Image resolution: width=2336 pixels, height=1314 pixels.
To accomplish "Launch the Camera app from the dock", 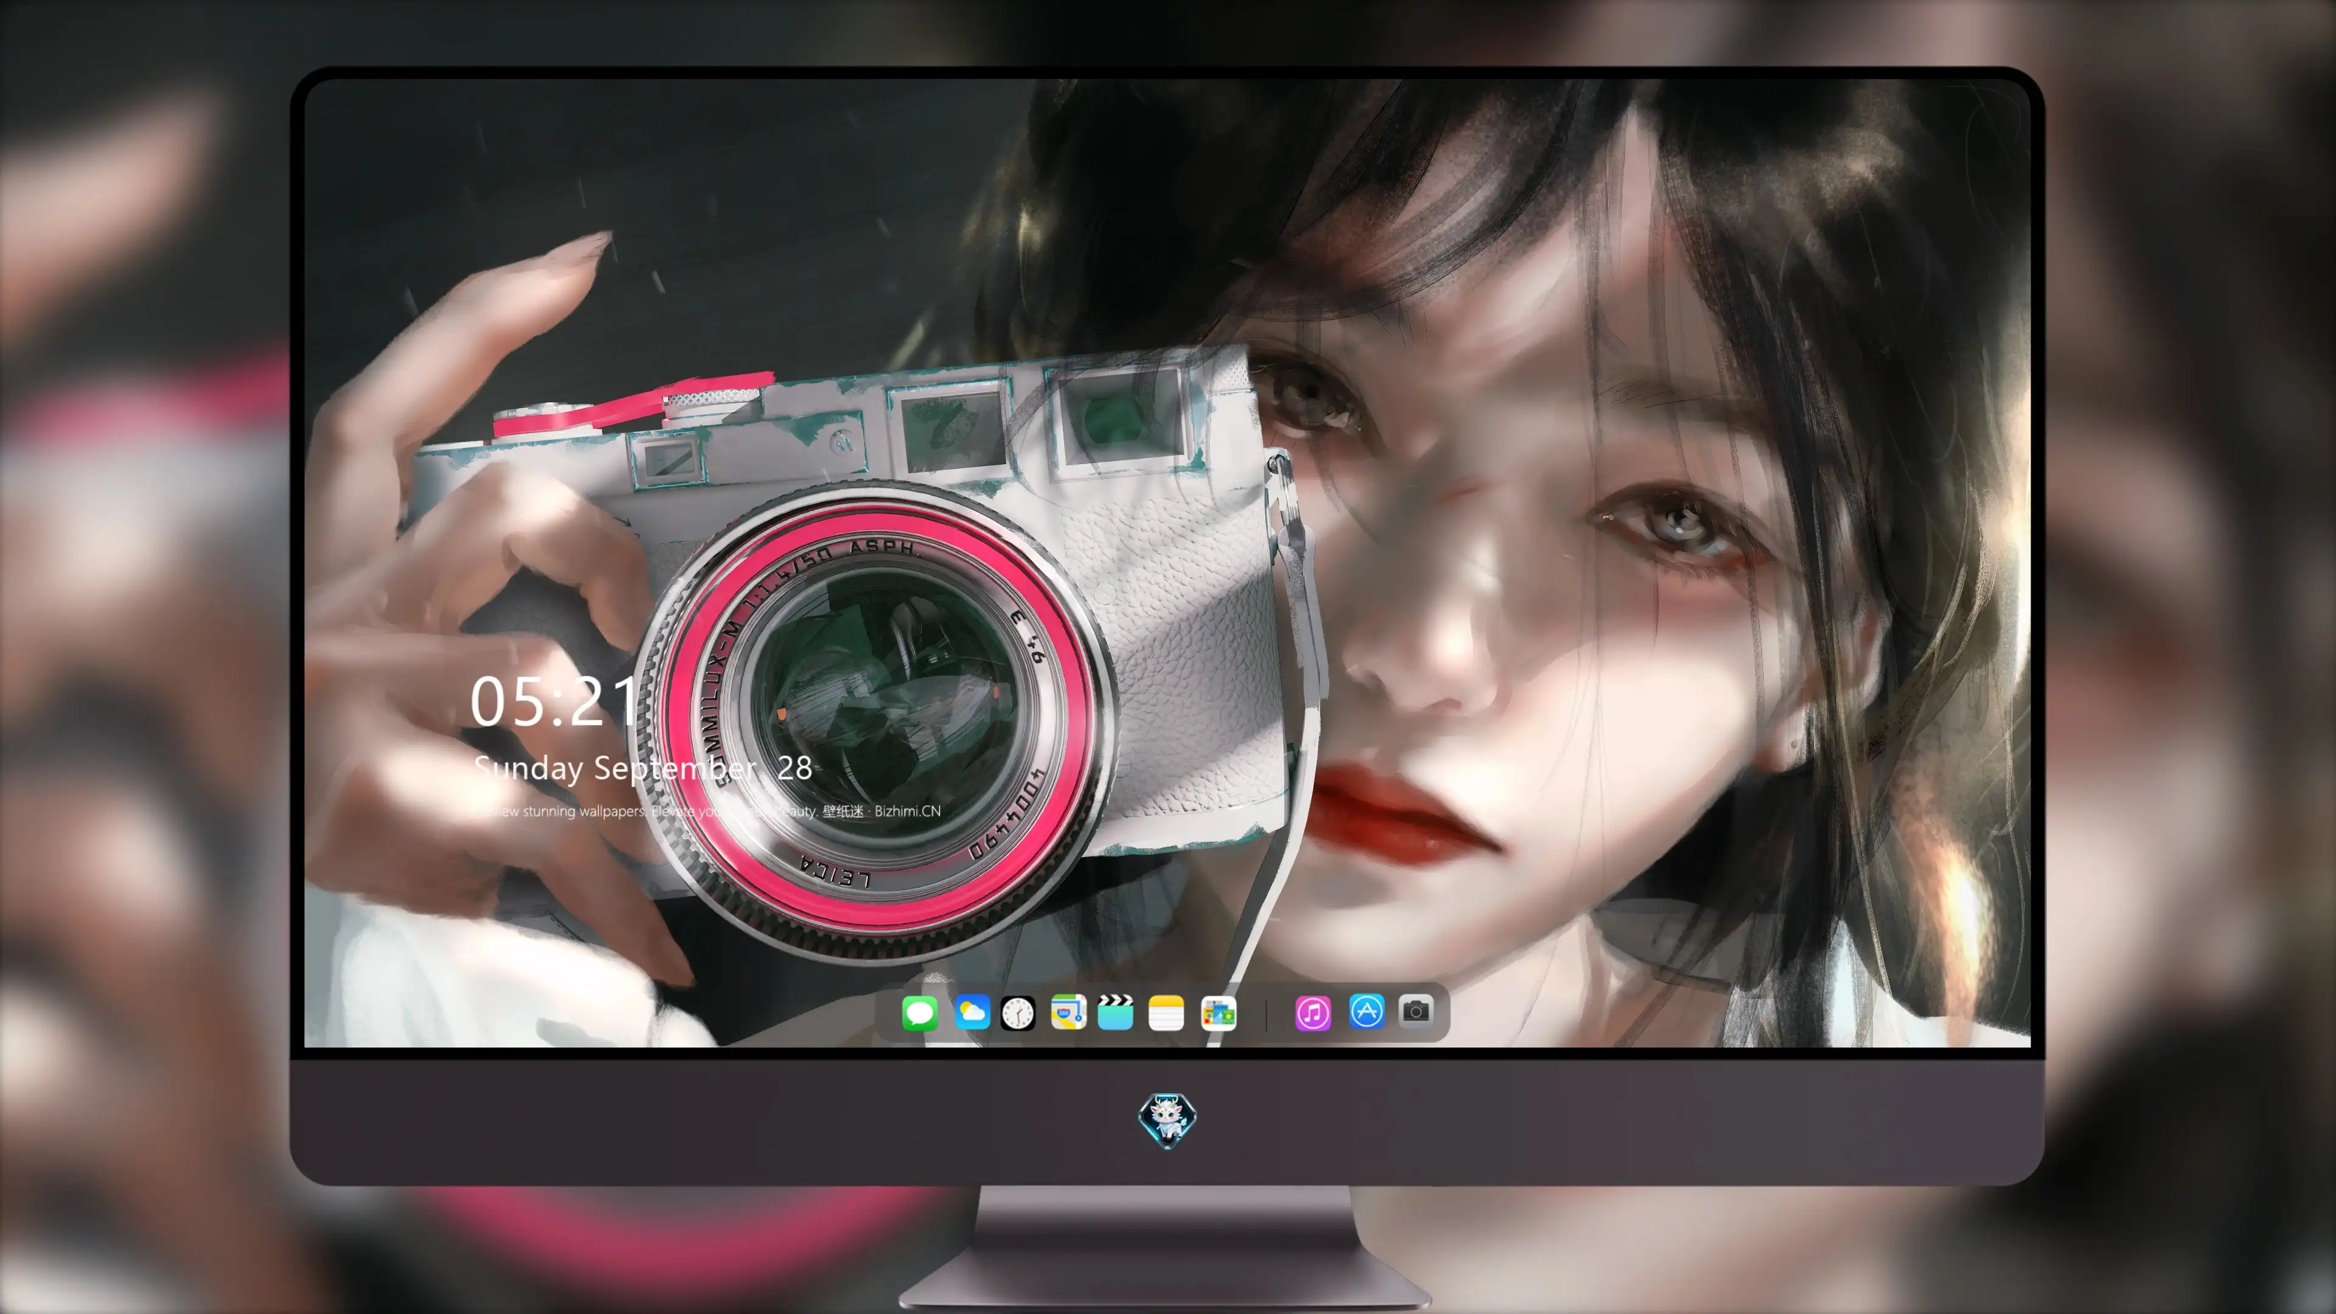I will [x=1416, y=1011].
